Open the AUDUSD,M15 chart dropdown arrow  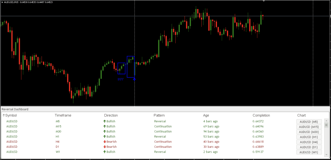click(2, 2)
